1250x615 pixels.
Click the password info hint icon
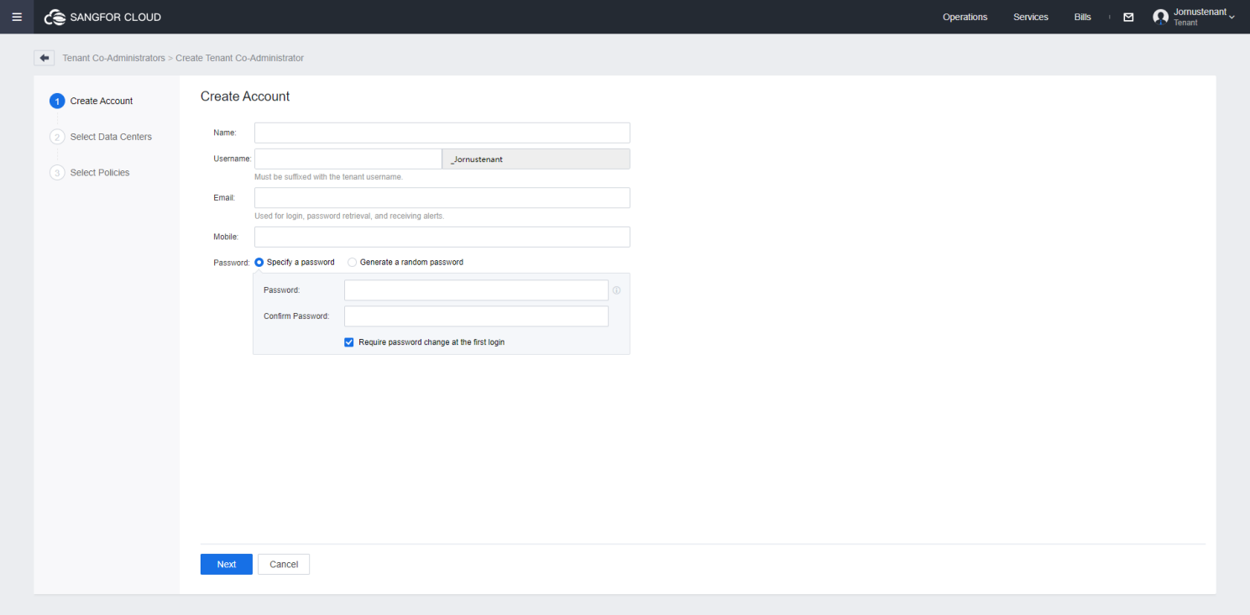coord(616,290)
